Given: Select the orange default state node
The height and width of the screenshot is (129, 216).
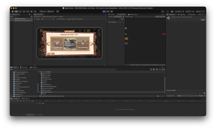Looking at the screenshot, I should click(127, 39).
